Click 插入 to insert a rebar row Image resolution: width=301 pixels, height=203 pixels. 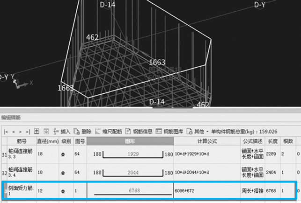point(62,132)
